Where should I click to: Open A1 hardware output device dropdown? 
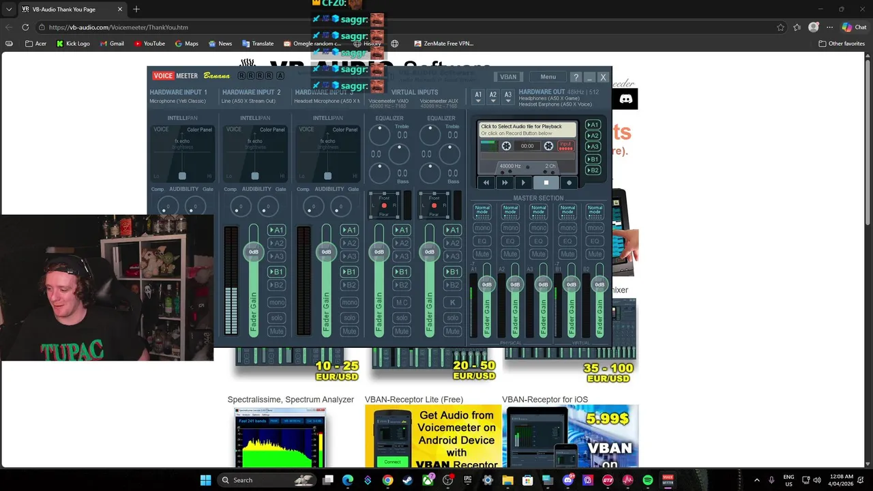pos(478,97)
